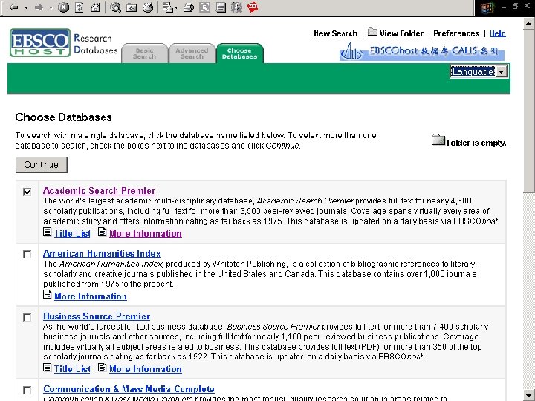Screen dimensions: 535x401
Task: Click More Information icon under Academic Search Premier
Action: [x=102, y=232]
